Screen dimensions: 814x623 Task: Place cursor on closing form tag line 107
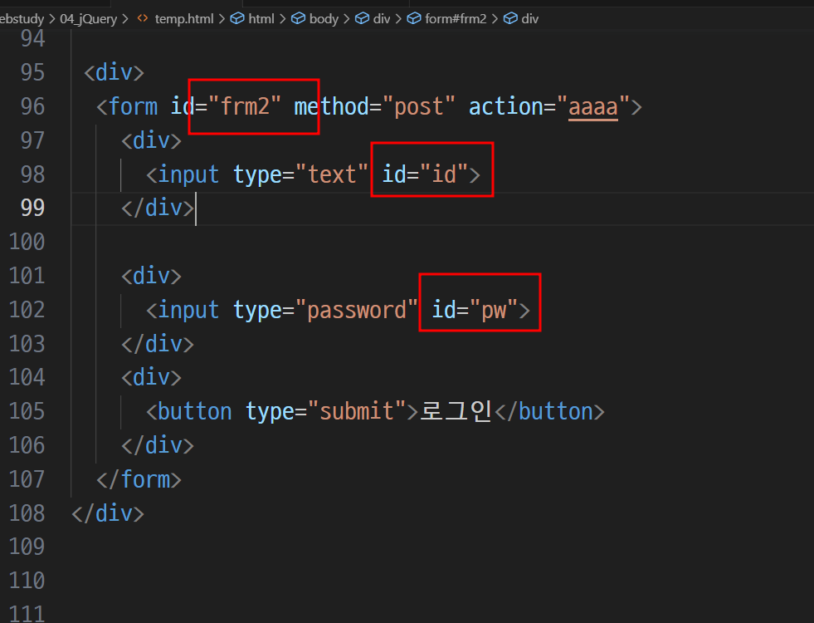point(139,479)
